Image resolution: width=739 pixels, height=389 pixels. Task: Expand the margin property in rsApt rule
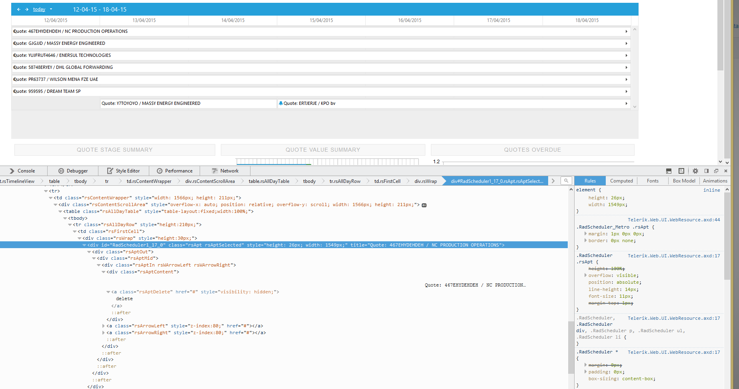[585, 234]
